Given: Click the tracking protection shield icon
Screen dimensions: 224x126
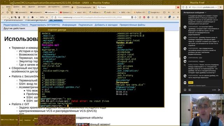Looking at the screenshot, I should coord(52,17).
